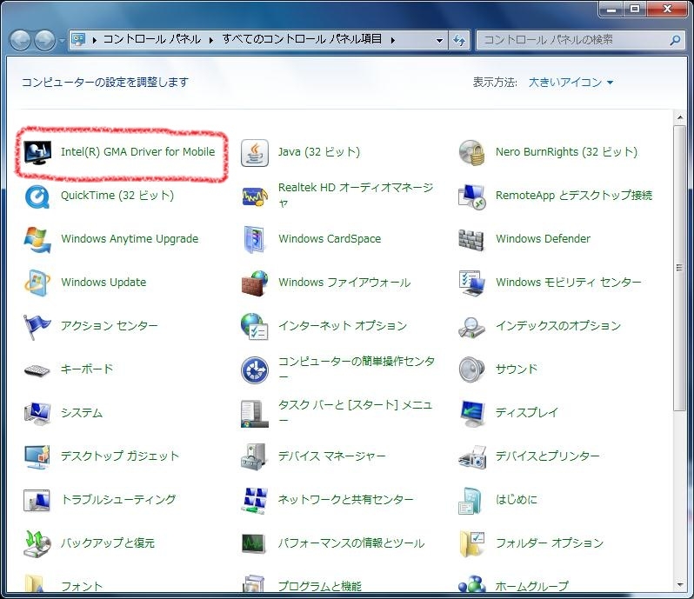694x599 pixels.
Task: Open the Nero BurnRights disc-and-lock icon
Action: click(x=472, y=153)
